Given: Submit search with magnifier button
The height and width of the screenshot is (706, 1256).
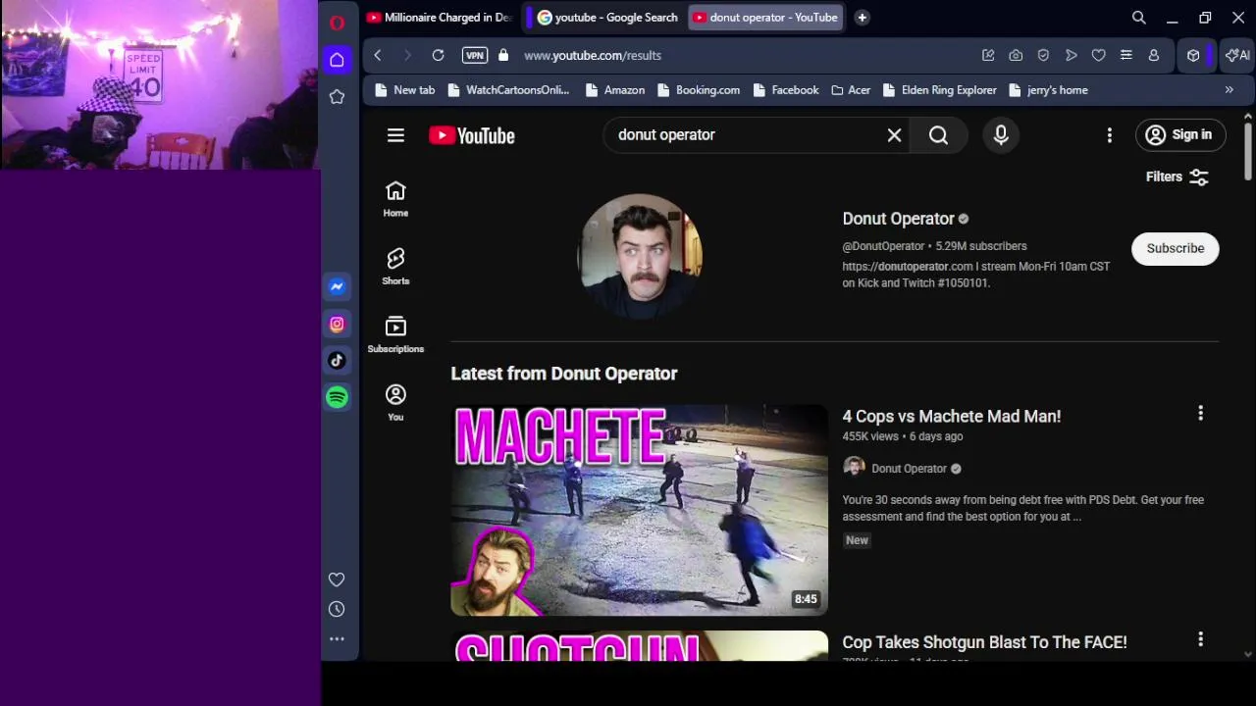Looking at the screenshot, I should [939, 135].
